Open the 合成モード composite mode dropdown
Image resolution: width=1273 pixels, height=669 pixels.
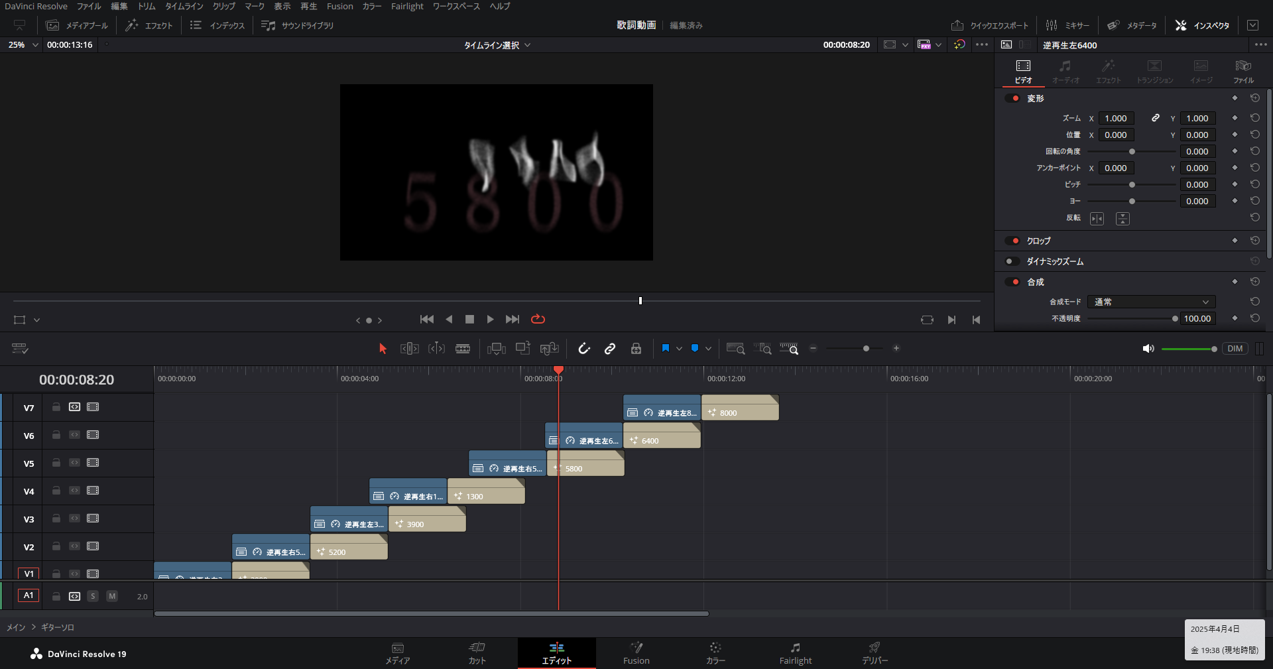pyautogui.click(x=1151, y=302)
